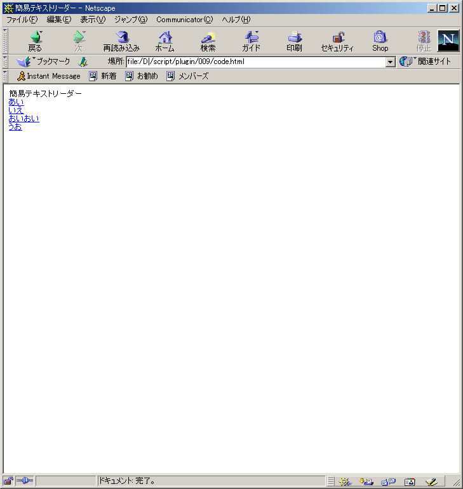Open the メンバーズ personal toolbar bookmark
Viewport: 463px width, 489px height.
(187, 76)
